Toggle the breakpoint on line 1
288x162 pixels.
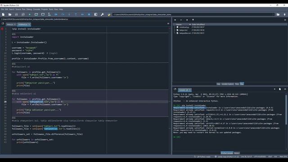pos(2,29)
